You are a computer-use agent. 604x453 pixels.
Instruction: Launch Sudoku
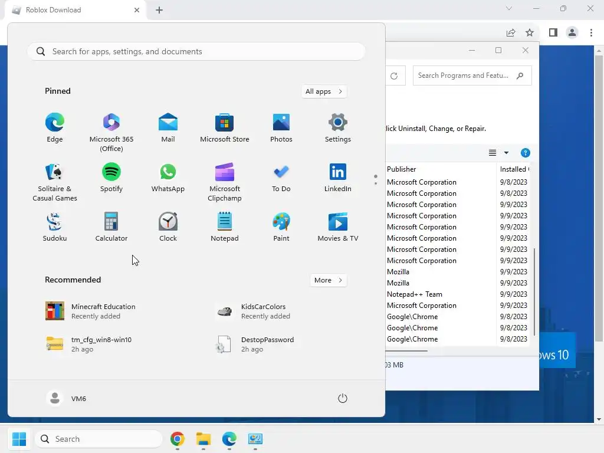55,227
